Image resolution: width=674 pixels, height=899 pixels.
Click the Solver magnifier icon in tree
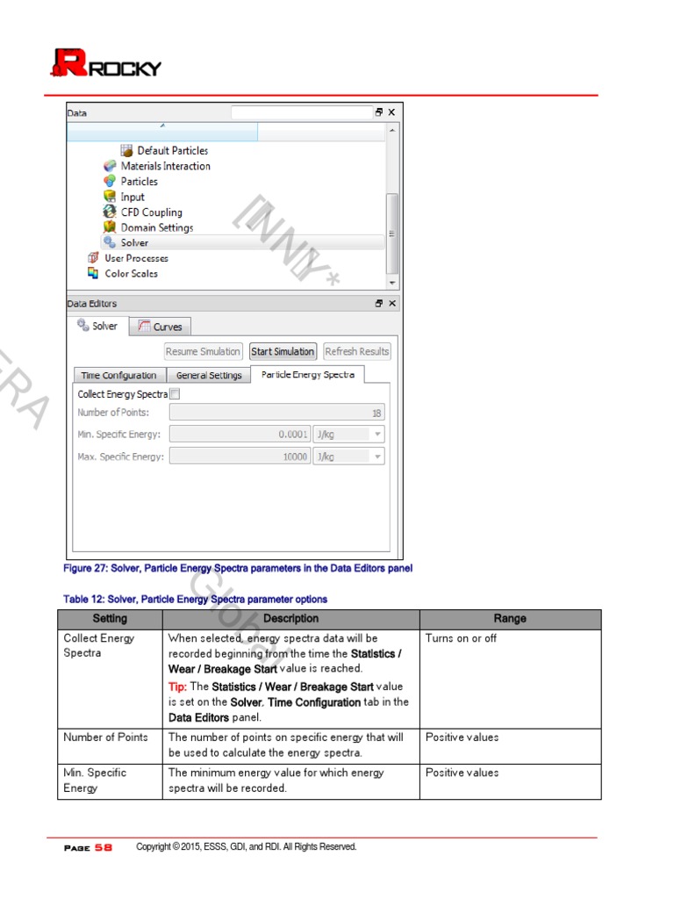(110, 242)
